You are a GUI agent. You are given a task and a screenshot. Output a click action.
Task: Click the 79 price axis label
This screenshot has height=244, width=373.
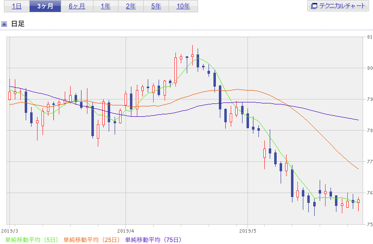(370, 99)
